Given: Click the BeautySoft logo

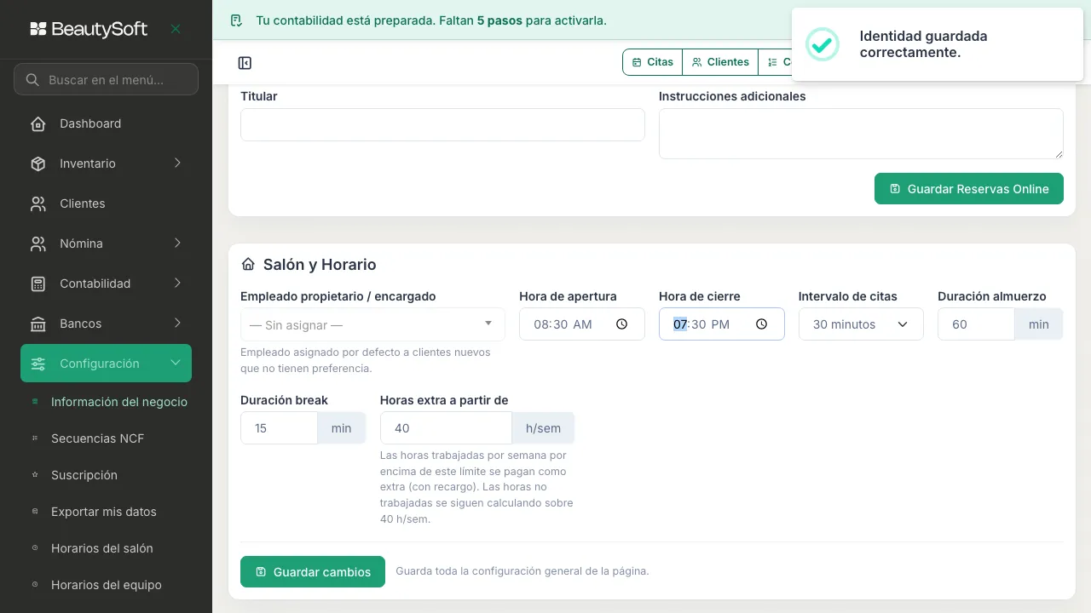Looking at the screenshot, I should [89, 29].
